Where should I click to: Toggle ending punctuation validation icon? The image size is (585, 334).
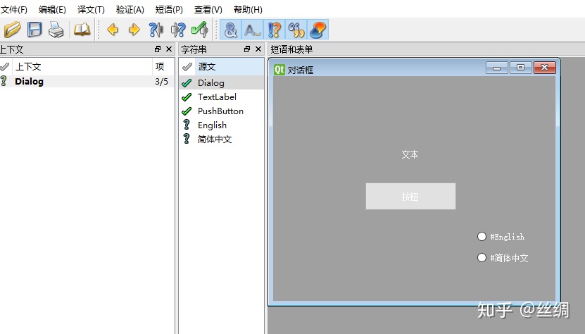coord(275,30)
